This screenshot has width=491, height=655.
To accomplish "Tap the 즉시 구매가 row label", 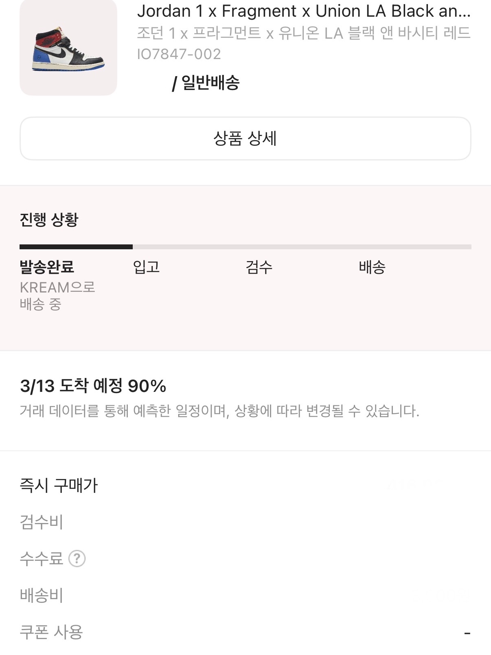I will tap(59, 485).
